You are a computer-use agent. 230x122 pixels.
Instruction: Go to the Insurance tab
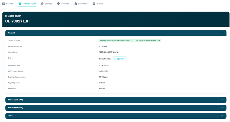(65, 4)
